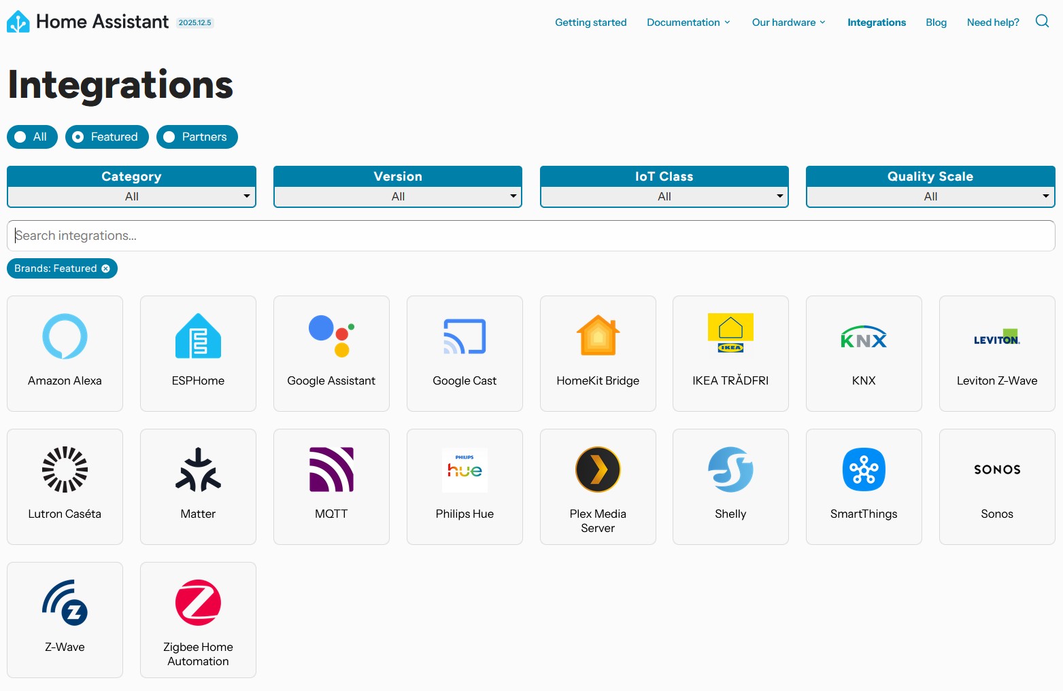Open the IoT Class dropdown
The width and height of the screenshot is (1063, 691).
point(664,196)
